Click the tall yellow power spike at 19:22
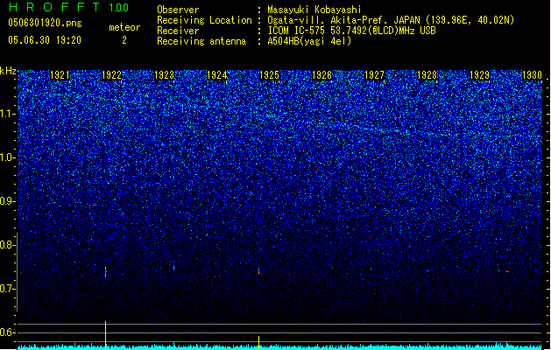This screenshot has width=551, height=350. tap(105, 334)
